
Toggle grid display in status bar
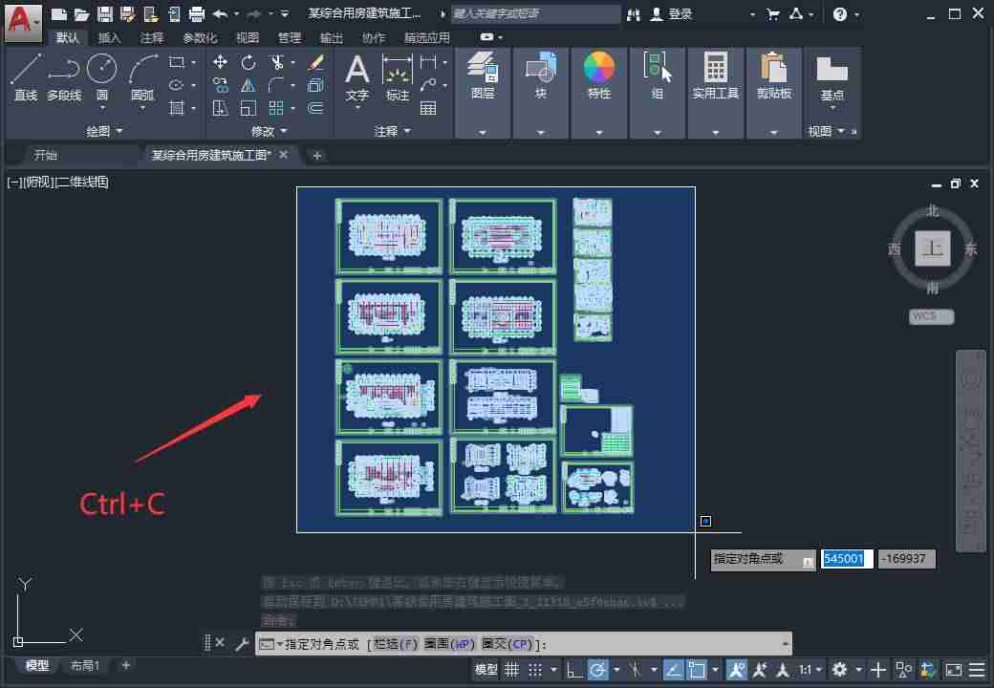[x=511, y=670]
